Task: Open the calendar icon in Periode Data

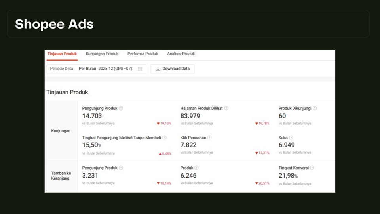Action: [140, 69]
